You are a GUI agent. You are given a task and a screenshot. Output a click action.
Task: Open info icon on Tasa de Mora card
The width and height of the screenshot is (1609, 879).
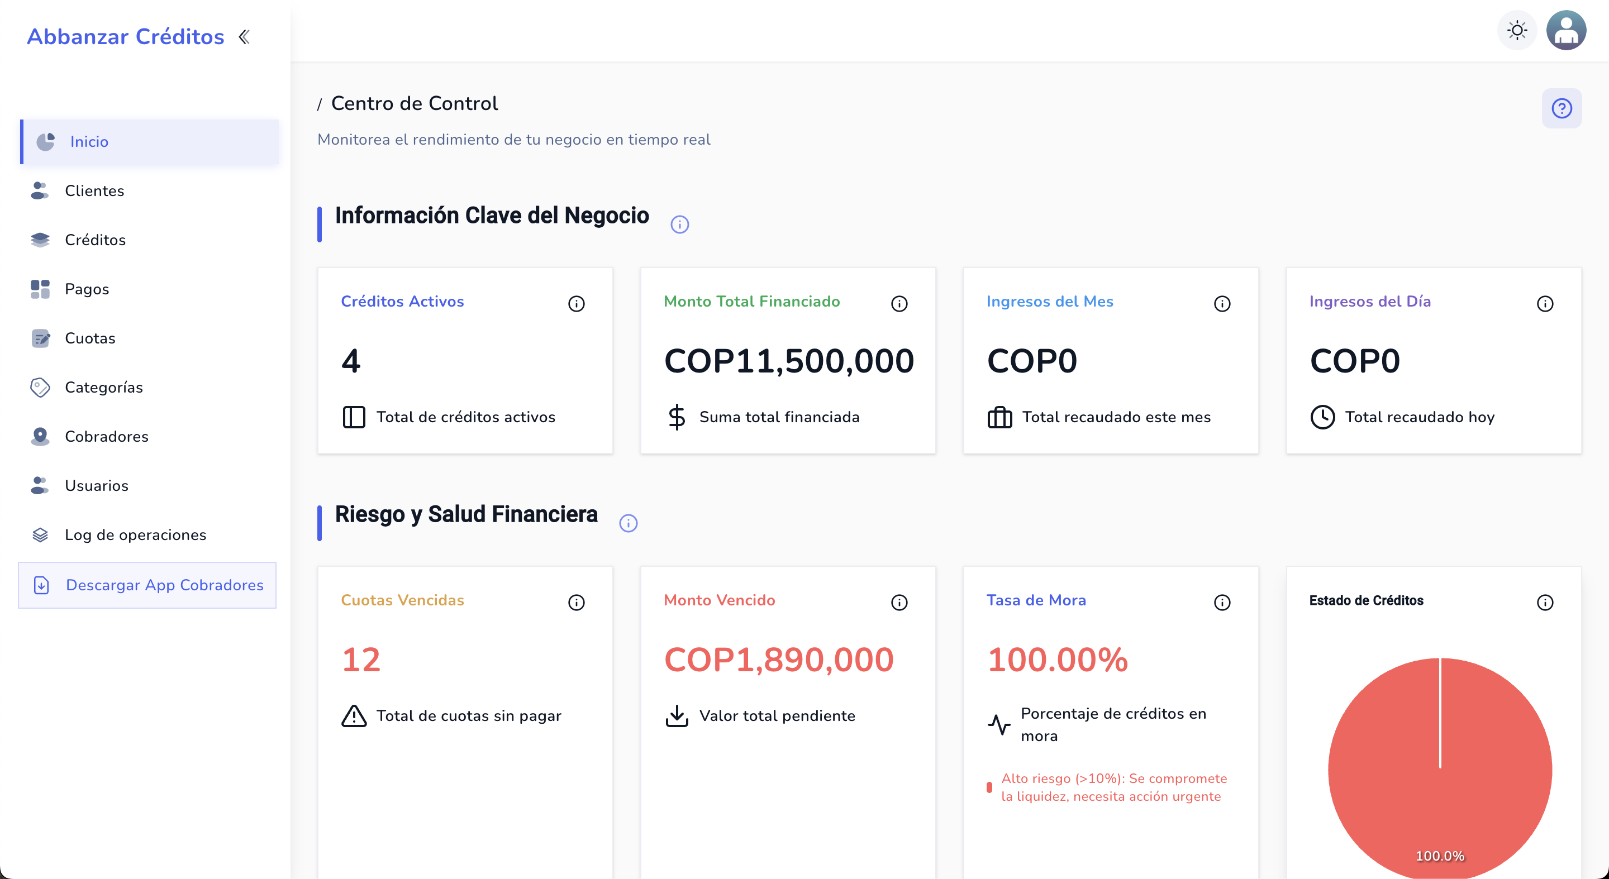[x=1222, y=603]
